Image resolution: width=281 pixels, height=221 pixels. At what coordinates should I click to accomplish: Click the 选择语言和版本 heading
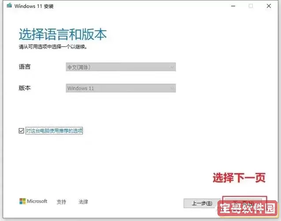[x=63, y=34]
